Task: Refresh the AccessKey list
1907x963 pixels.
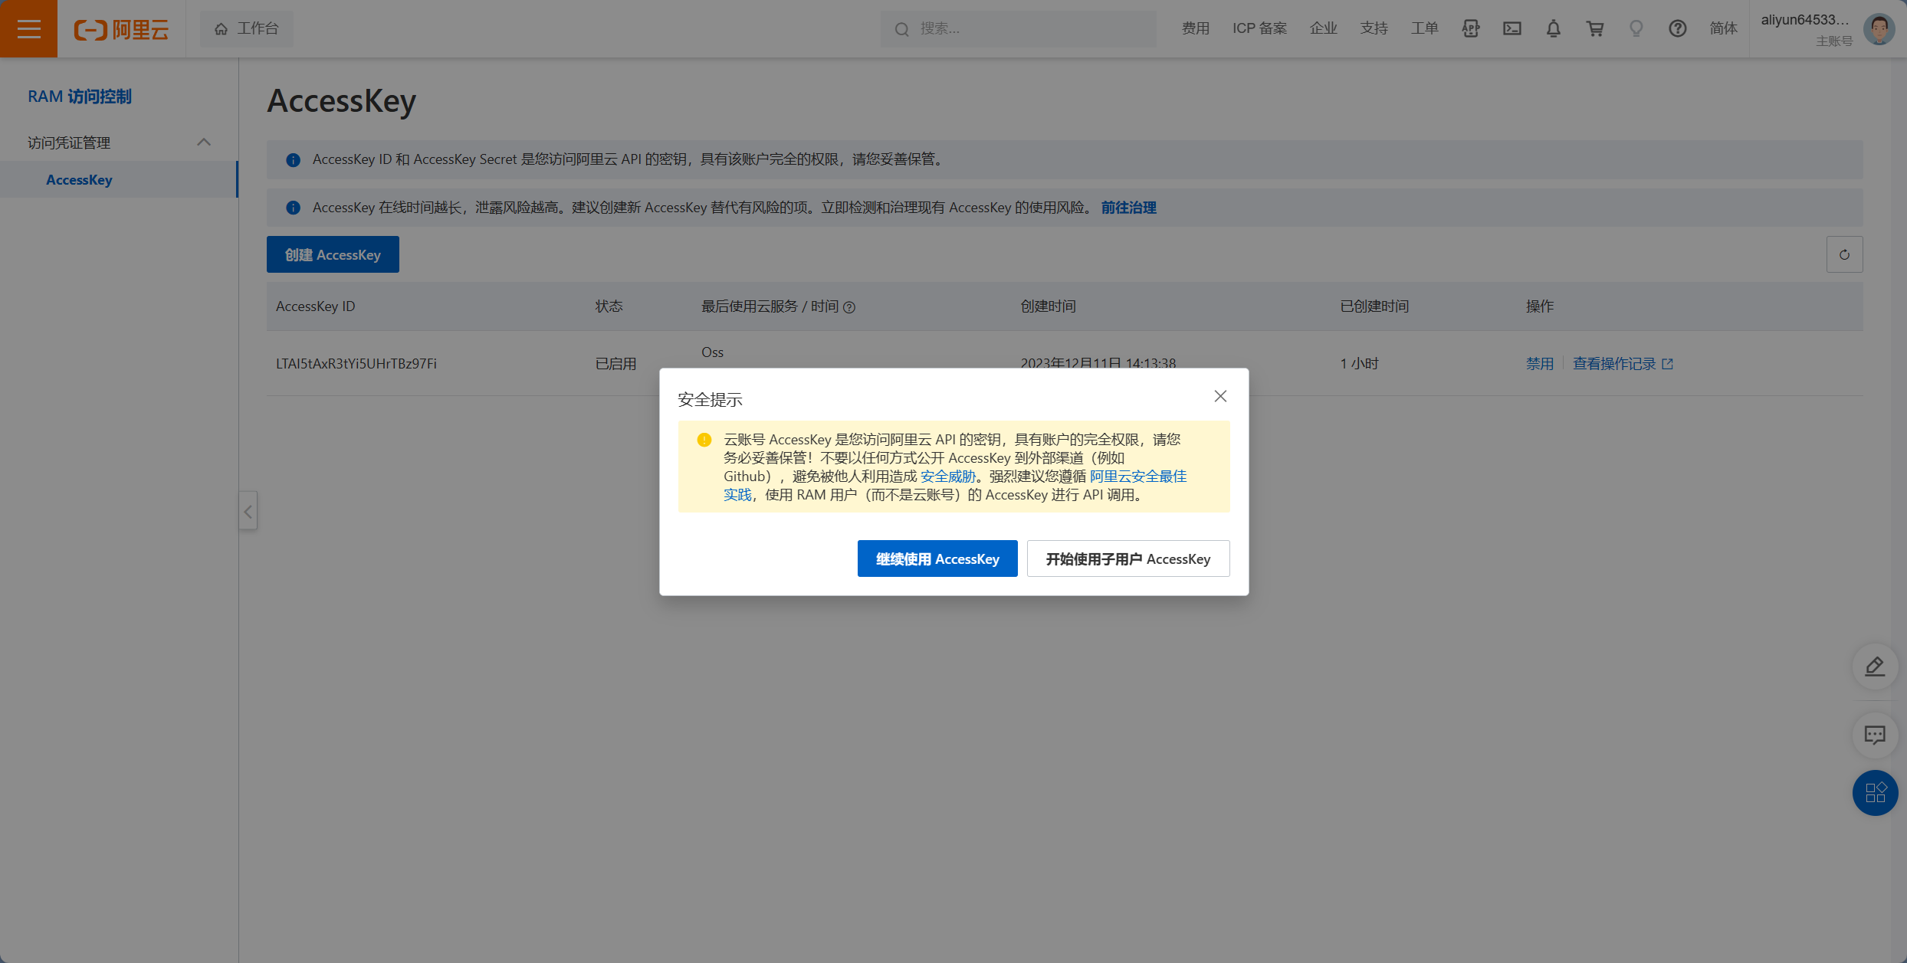Action: pos(1845,254)
